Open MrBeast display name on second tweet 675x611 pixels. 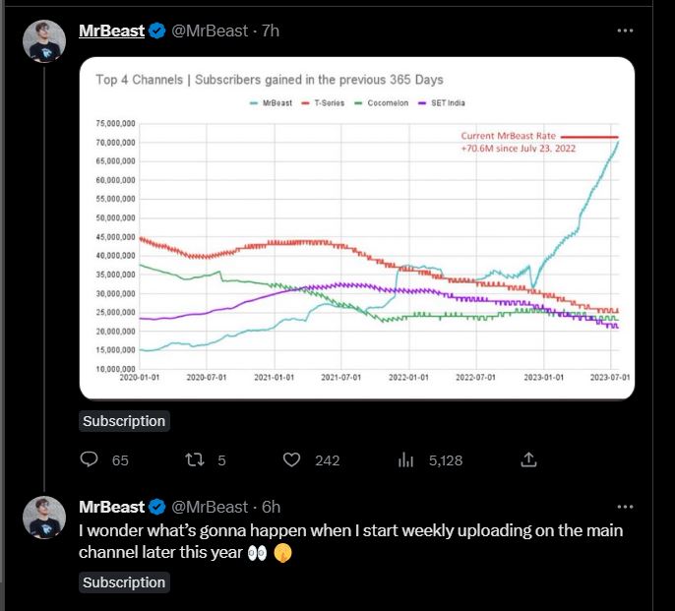pos(111,507)
